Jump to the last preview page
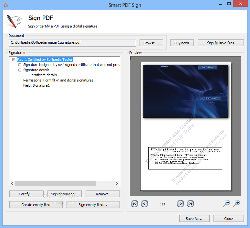The image size is (250, 228). pyautogui.click(x=190, y=203)
